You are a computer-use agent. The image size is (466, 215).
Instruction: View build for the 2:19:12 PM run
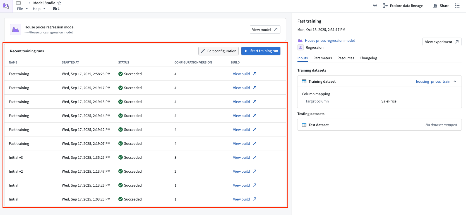[x=245, y=130]
